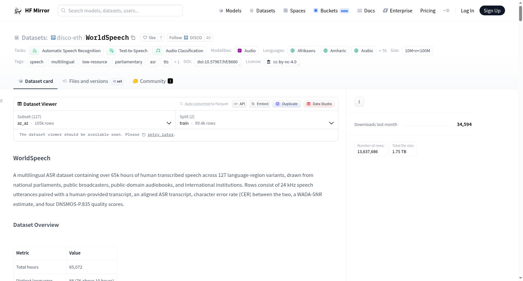Click the like count 7

161,38
